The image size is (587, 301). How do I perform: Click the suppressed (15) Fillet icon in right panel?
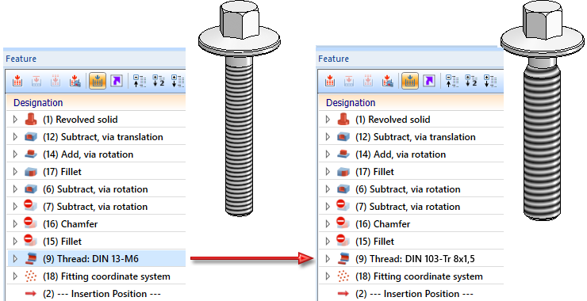[x=343, y=241]
